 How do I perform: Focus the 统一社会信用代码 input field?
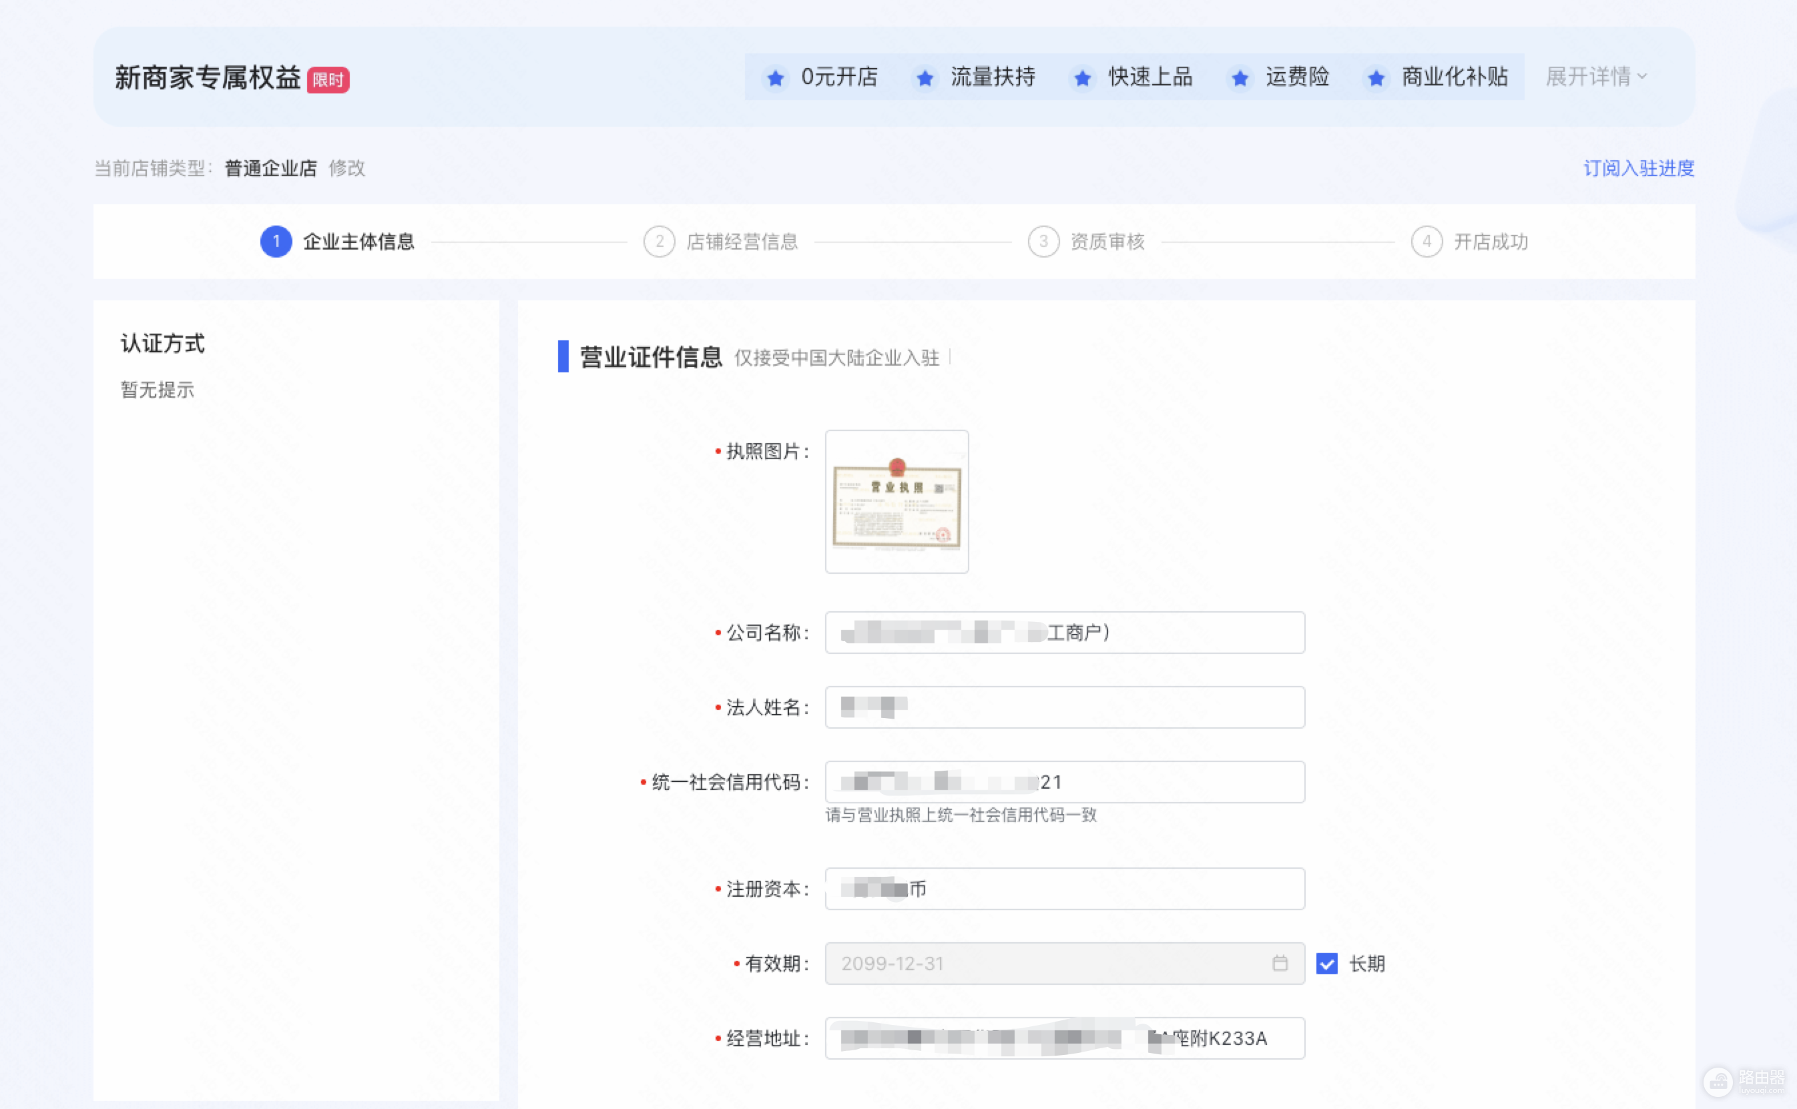point(1065,782)
